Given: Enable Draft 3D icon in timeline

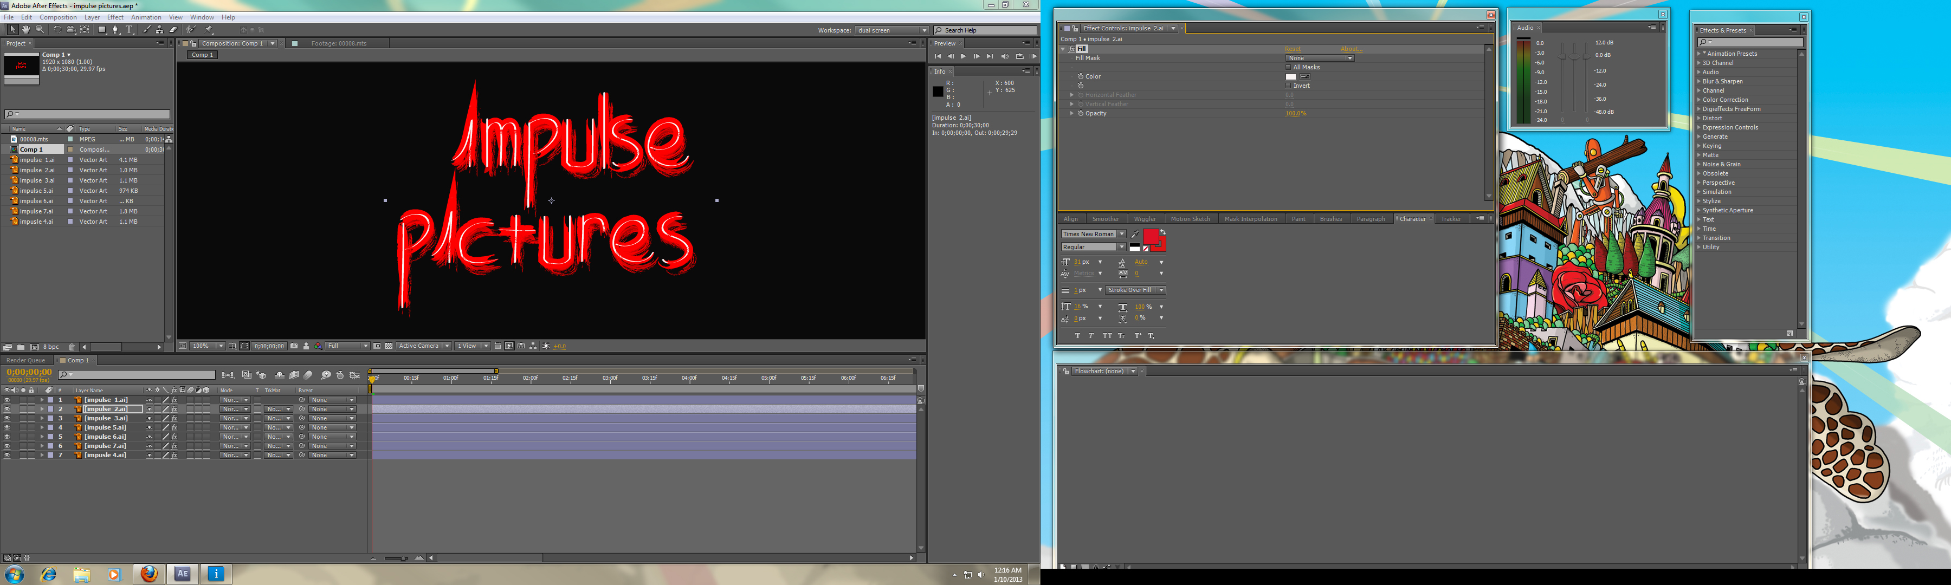Looking at the screenshot, I should pos(261,375).
